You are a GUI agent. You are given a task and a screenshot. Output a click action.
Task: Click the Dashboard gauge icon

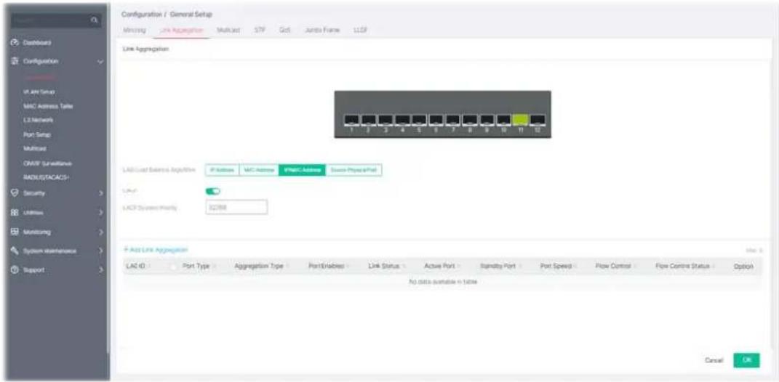click(15, 43)
